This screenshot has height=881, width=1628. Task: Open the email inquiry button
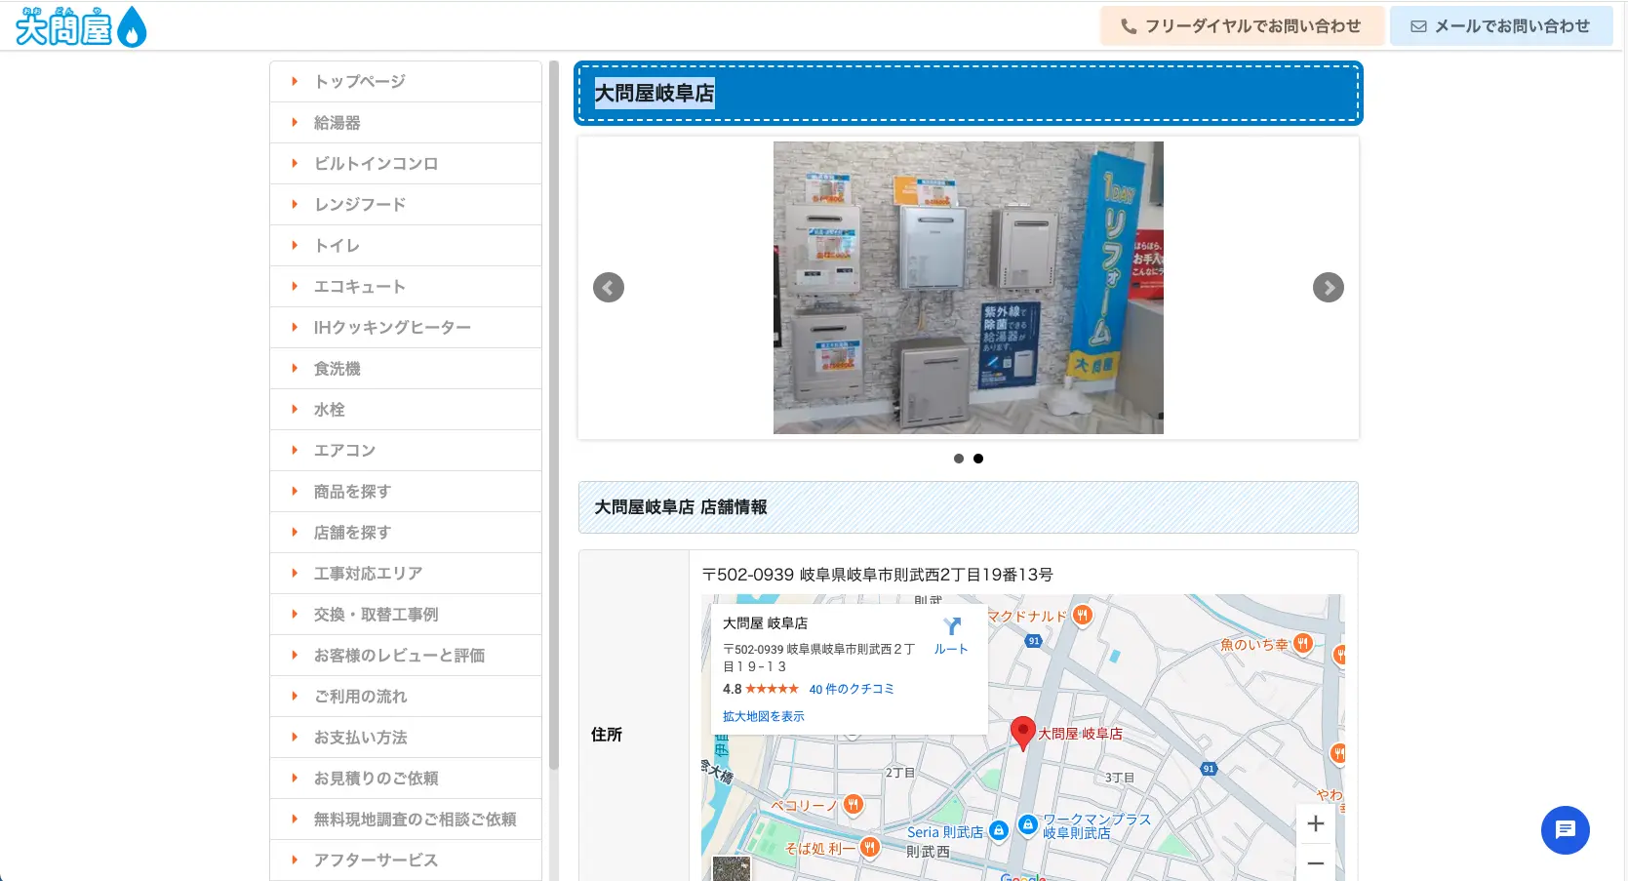pos(1501,26)
